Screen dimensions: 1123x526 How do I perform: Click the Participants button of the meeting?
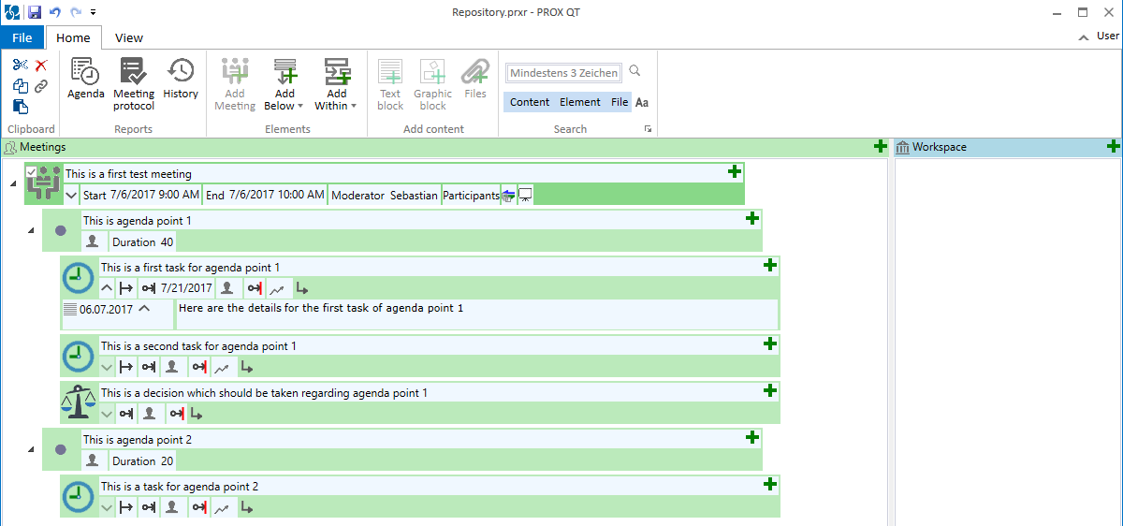(x=471, y=196)
